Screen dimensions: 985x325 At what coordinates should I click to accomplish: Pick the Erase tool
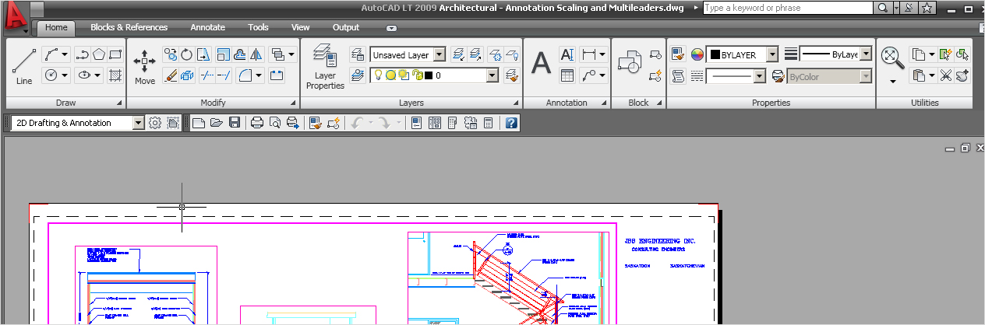(170, 75)
